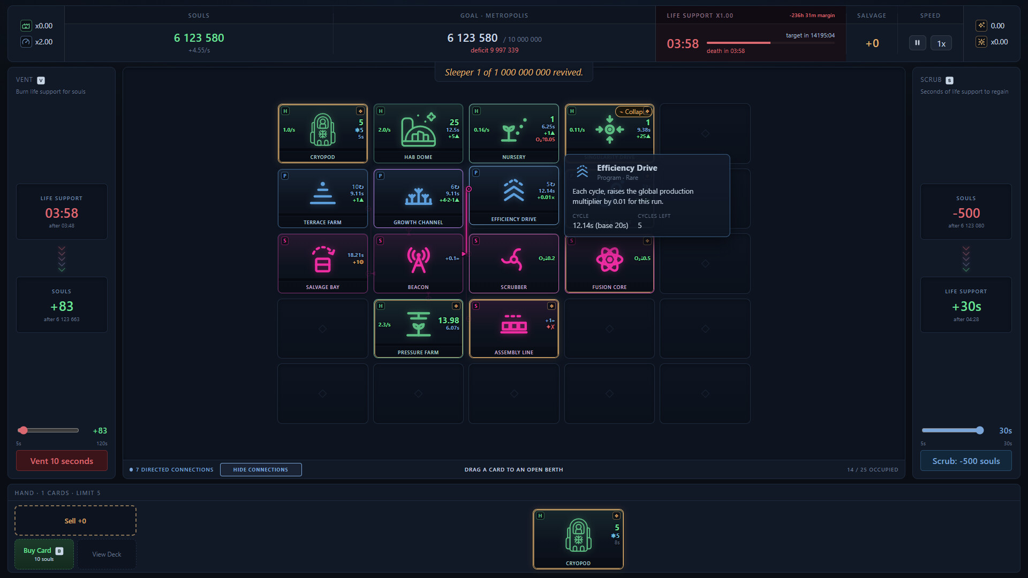Viewport: 1028px width, 578px height.
Task: Click the x0.00 sun multiplier icon
Action: [981, 42]
